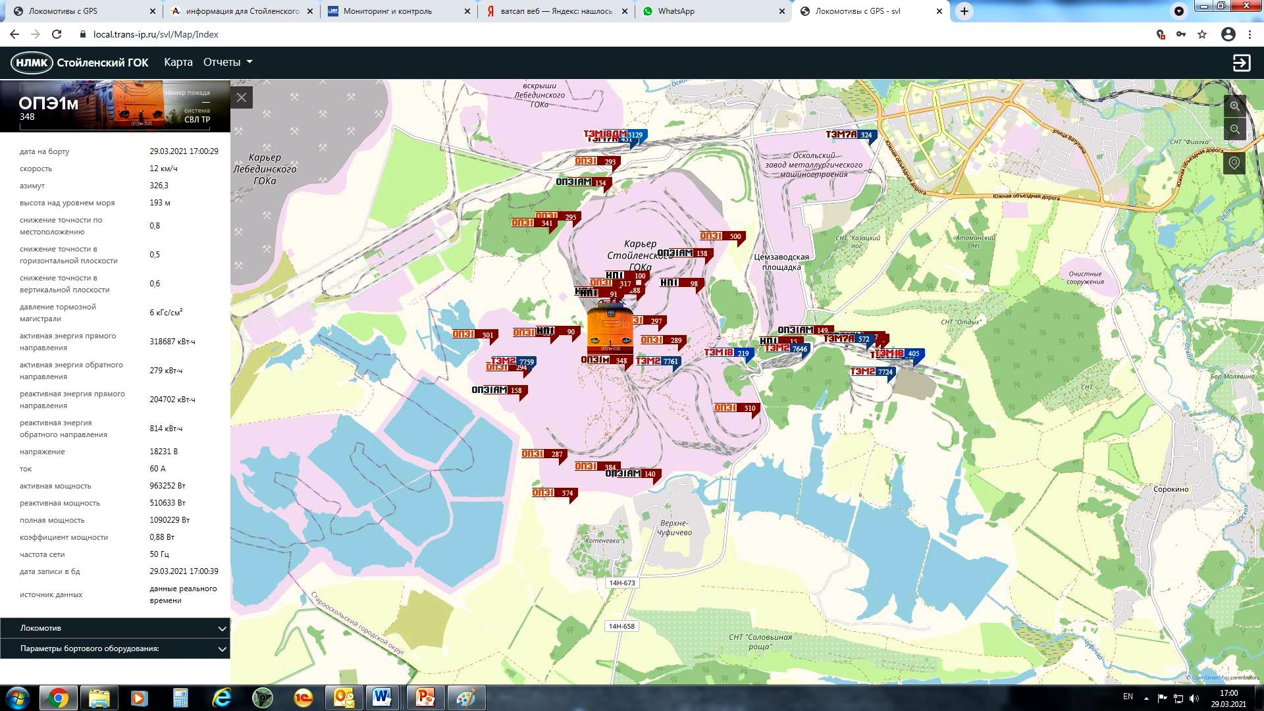Expand the Локомотив section
The image size is (1264, 711).
115,628
